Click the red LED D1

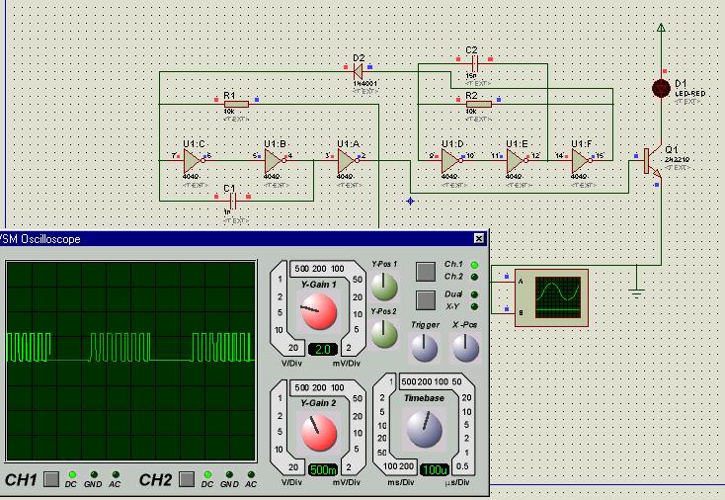point(662,88)
